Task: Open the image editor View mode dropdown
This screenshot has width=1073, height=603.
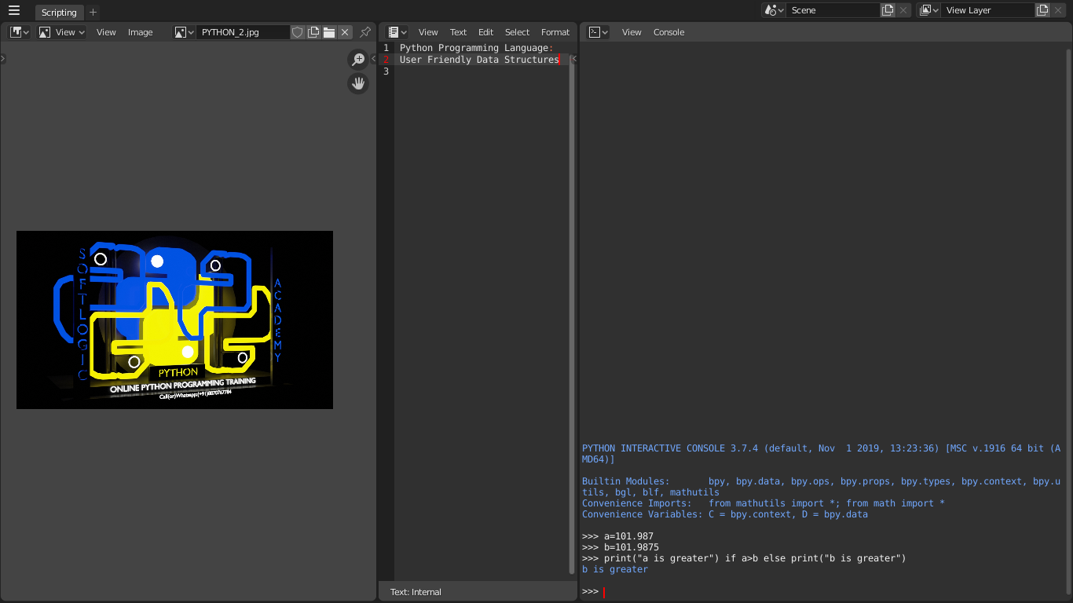Action: [x=61, y=32]
